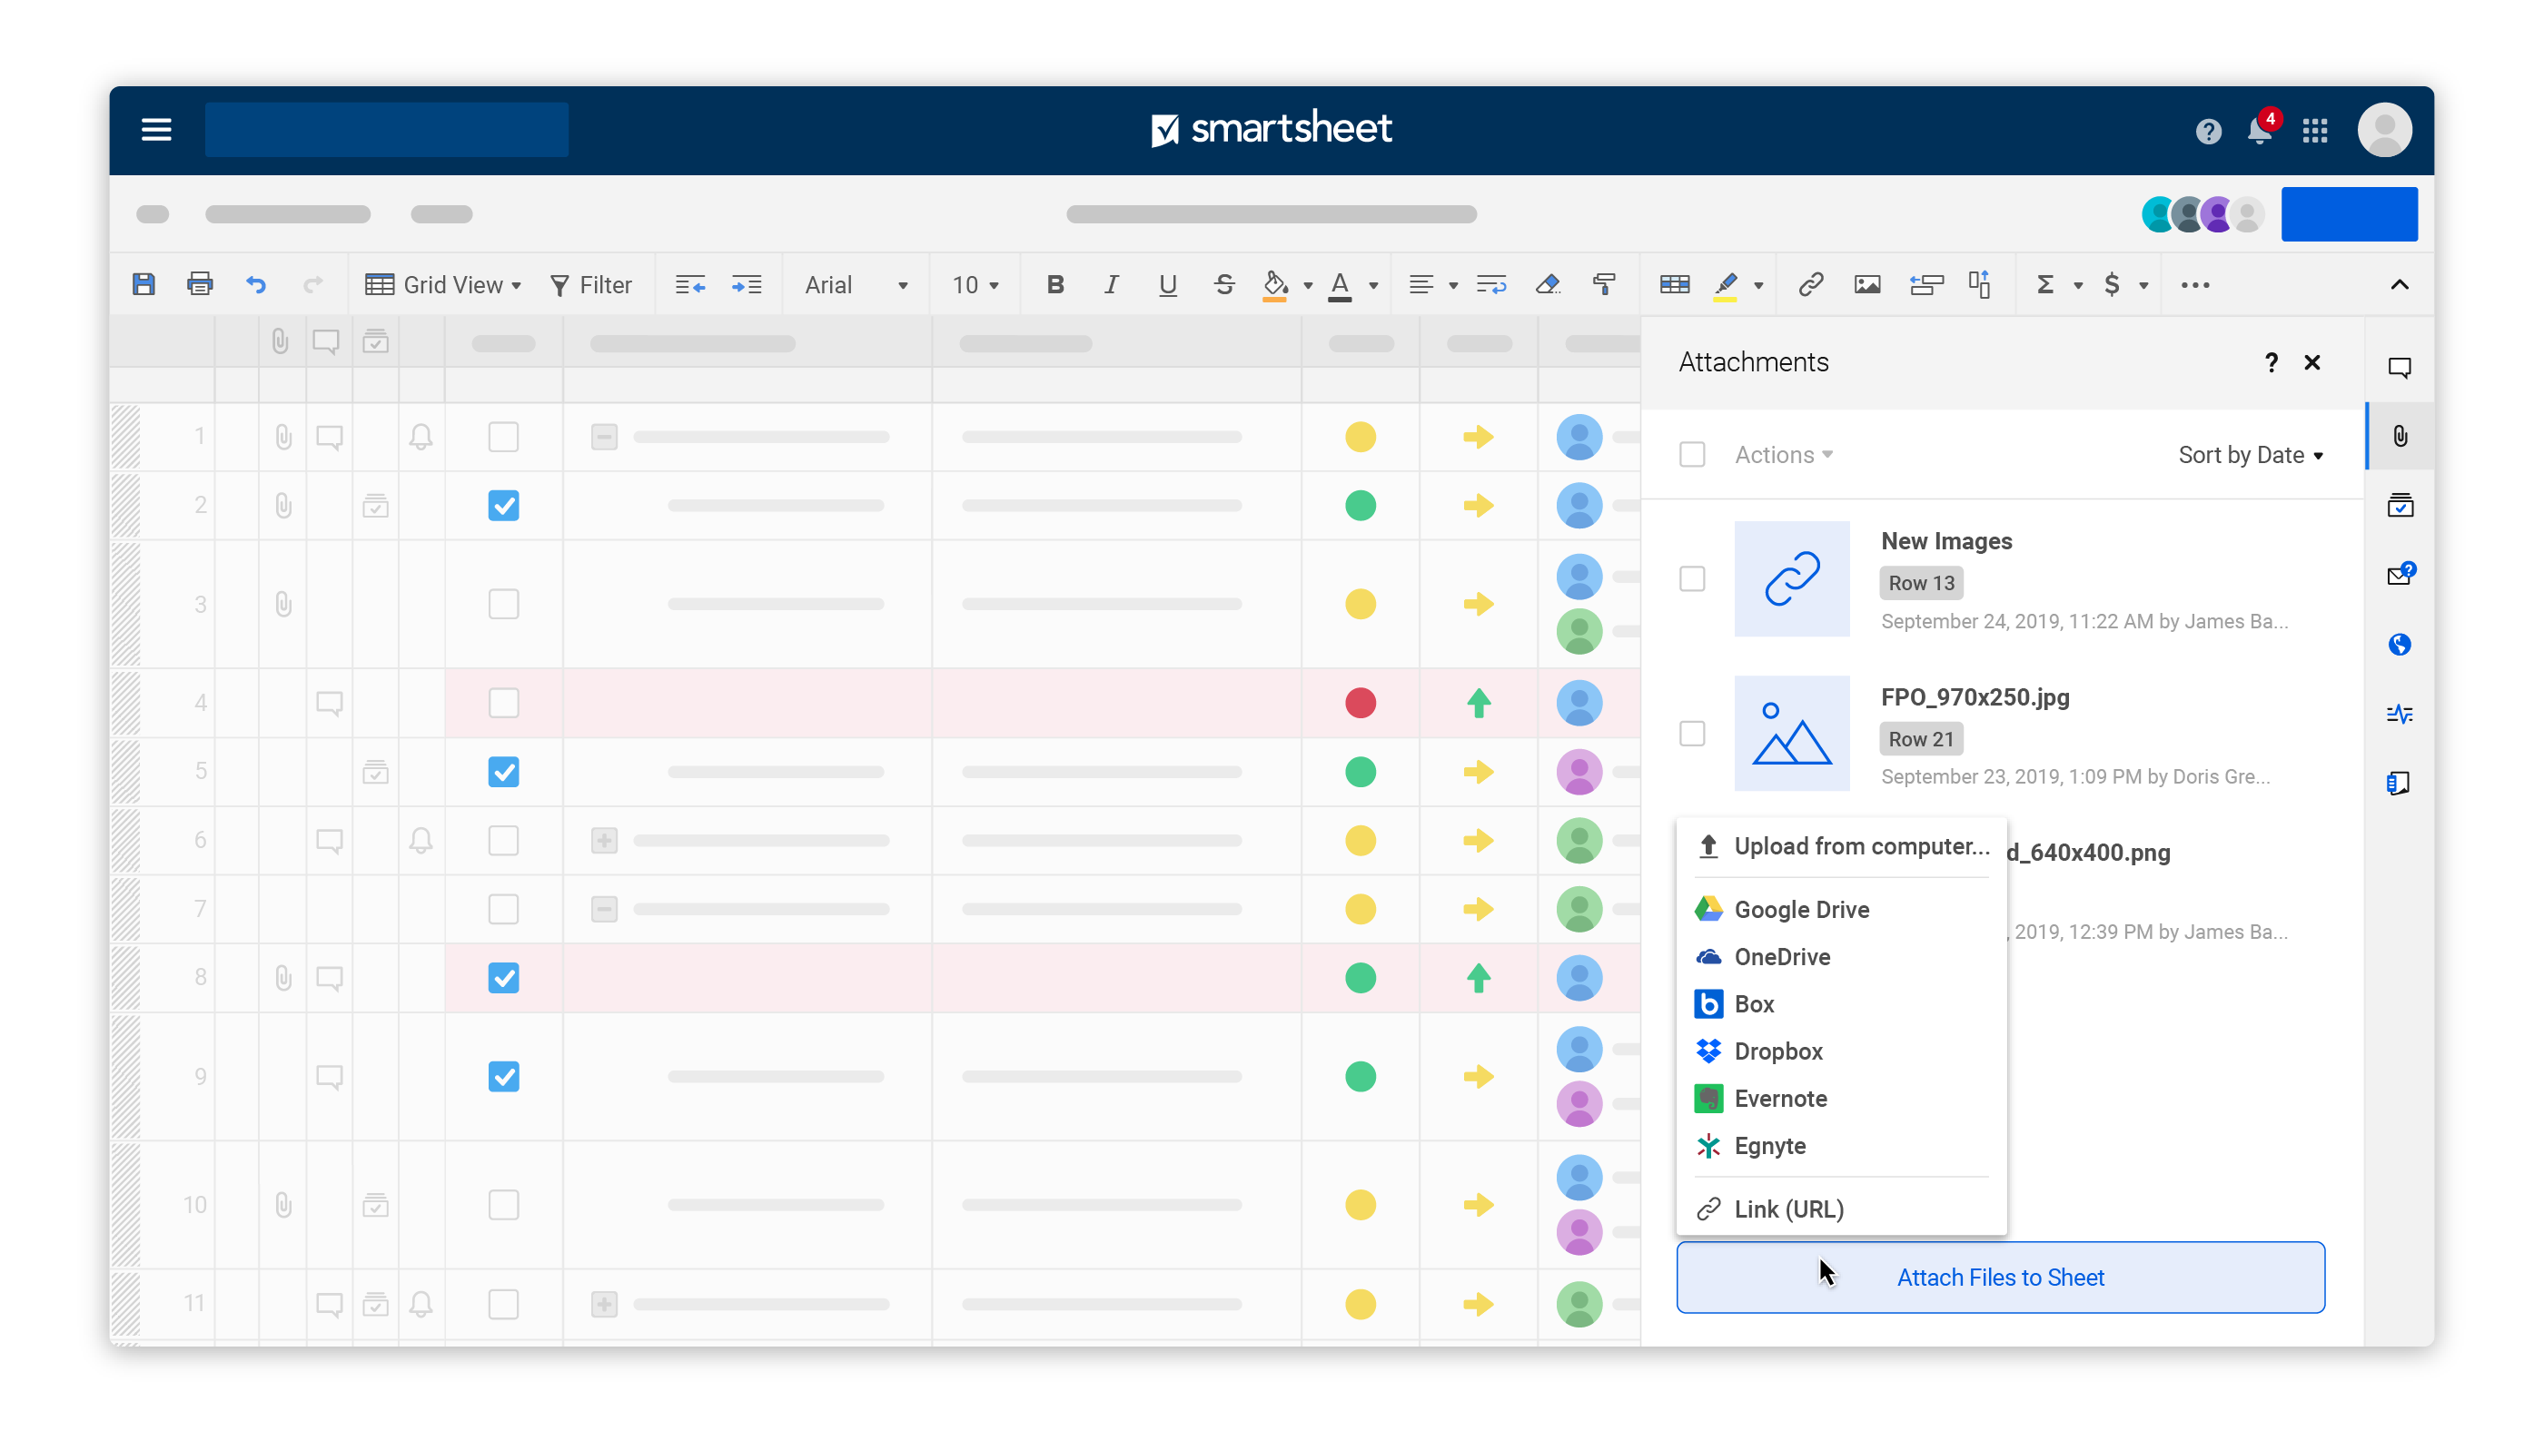Select all attachments checkbox beside Actions

[1692, 454]
